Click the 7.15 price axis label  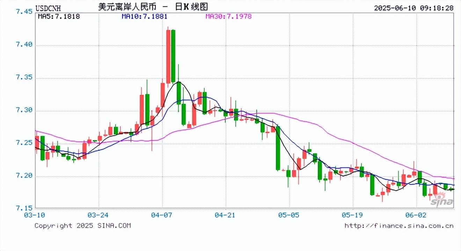coord(24,208)
